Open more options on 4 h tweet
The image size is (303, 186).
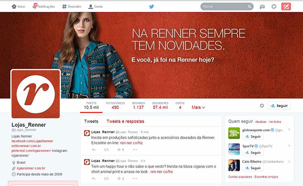(x=135, y=179)
